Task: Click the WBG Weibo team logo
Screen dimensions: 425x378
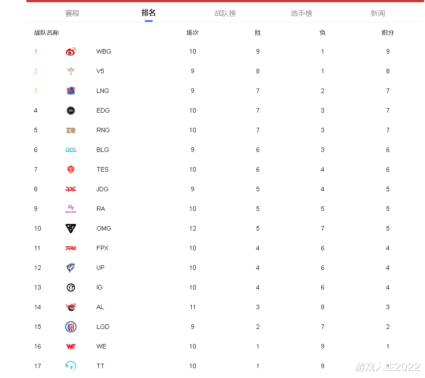Action: pyautogui.click(x=71, y=51)
